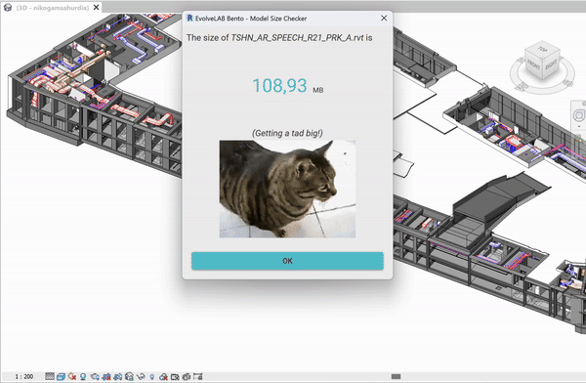586x383 pixels.
Task: Click the file name TSHN_AR_SPEECH_R21_PRK_A.rvt
Action: click(x=298, y=37)
